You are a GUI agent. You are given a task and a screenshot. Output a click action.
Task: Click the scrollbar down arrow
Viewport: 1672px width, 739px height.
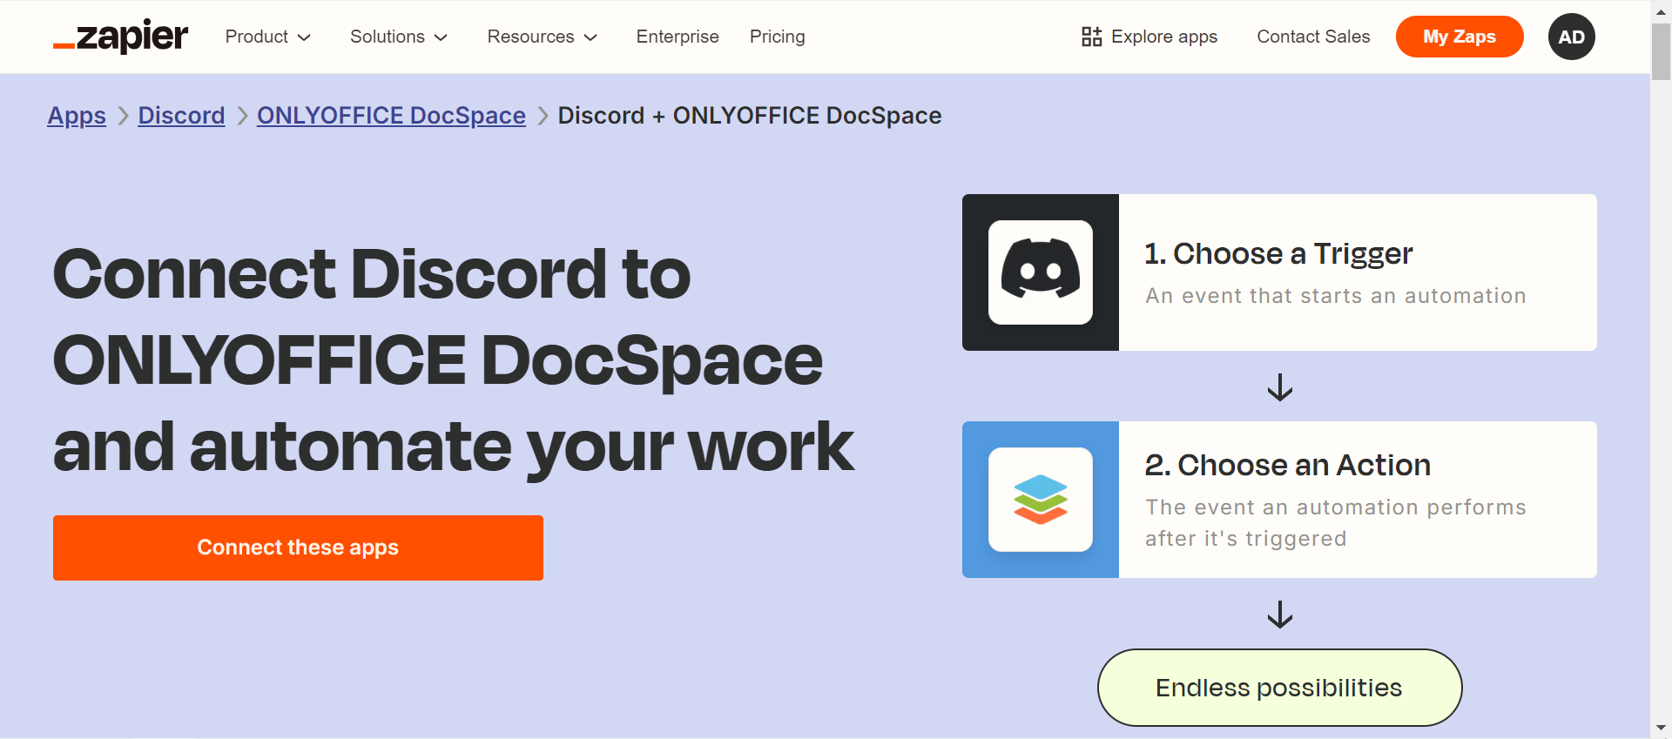pos(1661,728)
